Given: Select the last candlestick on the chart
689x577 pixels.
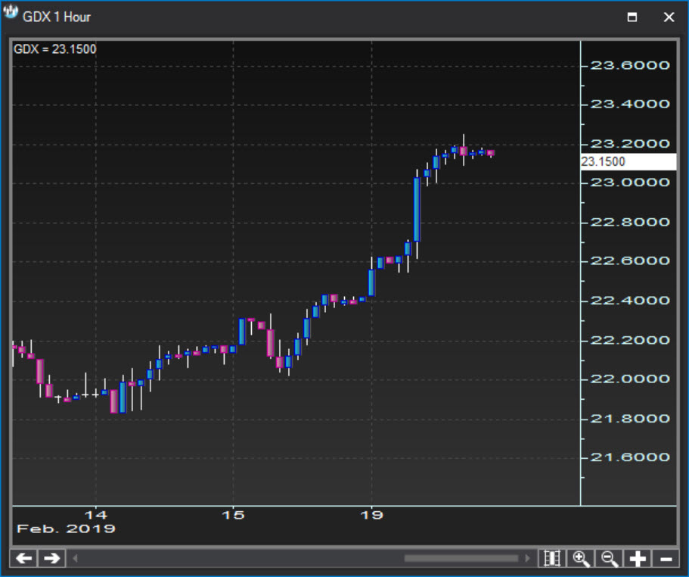Looking at the screenshot, I should coord(491,153).
